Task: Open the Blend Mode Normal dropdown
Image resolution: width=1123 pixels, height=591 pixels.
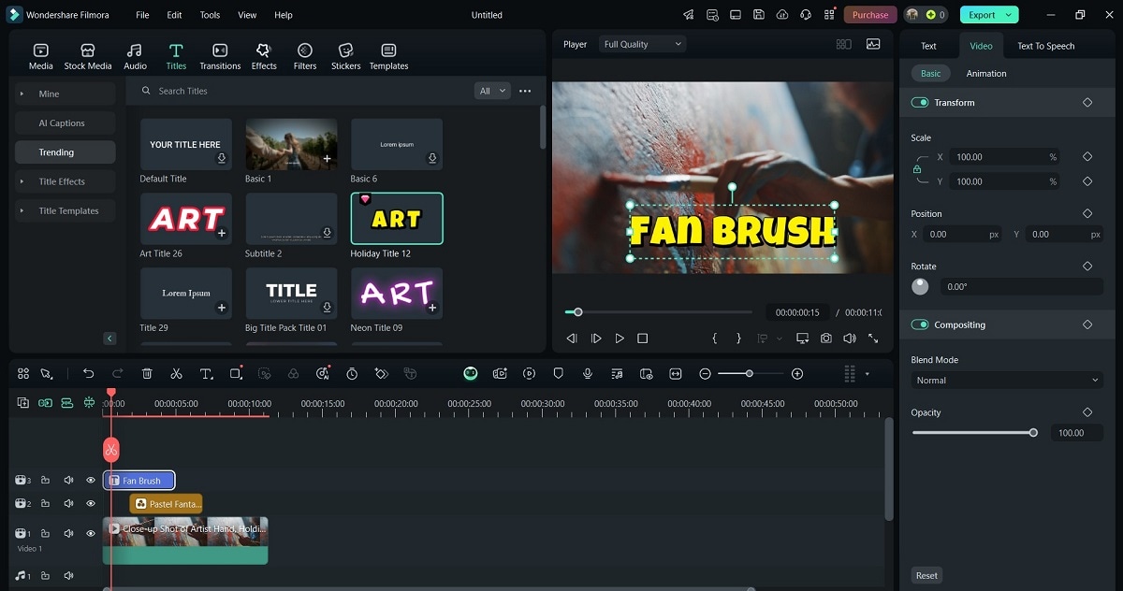Action: point(1007,381)
